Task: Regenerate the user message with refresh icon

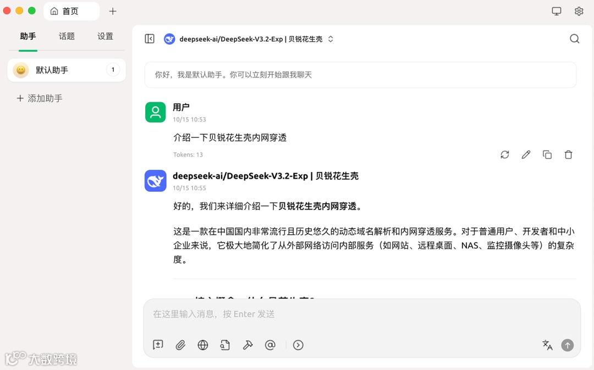Action: coord(504,154)
